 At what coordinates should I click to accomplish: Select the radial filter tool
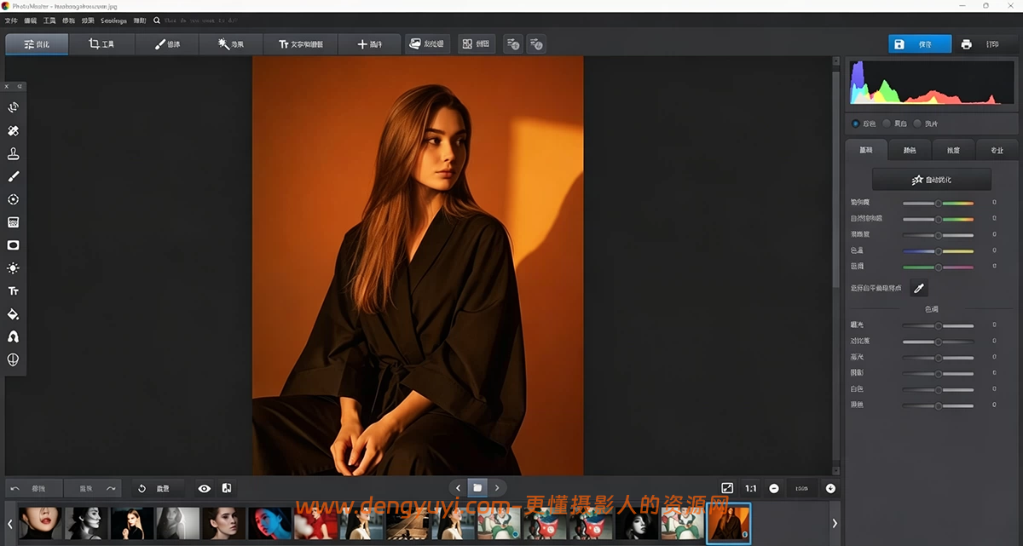[x=14, y=199]
